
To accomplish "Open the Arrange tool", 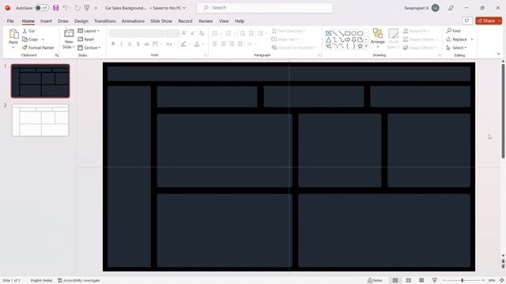I will coord(378,38).
